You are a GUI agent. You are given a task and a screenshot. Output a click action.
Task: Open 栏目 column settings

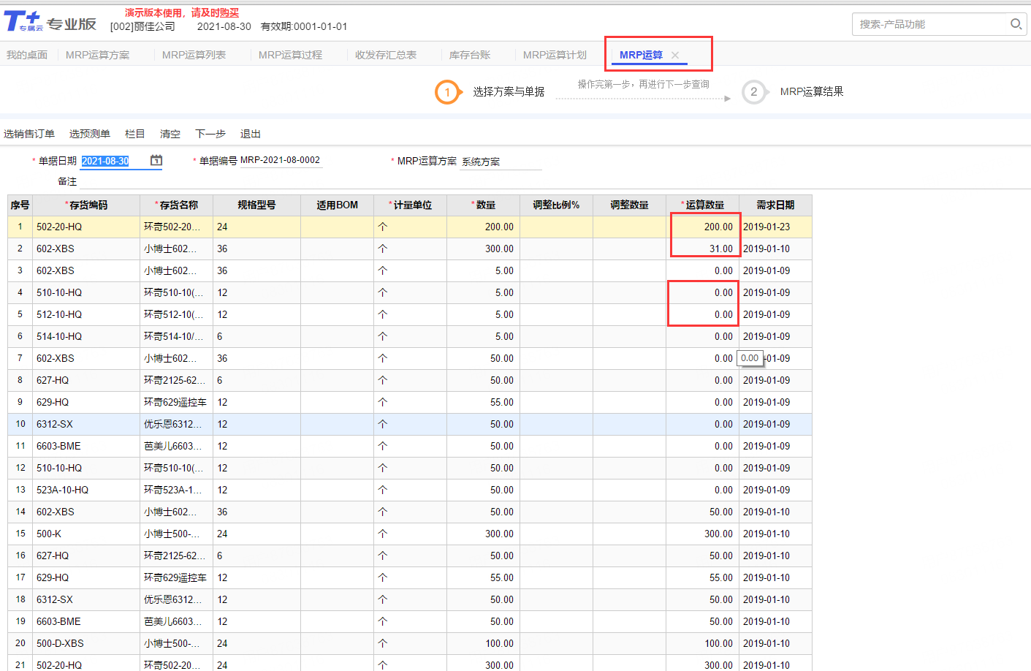[x=135, y=134]
